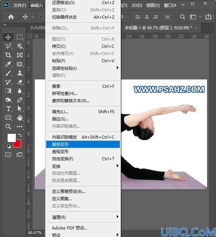216x237 pixels.
Task: Click the Share image icon
Action: coord(208,17)
